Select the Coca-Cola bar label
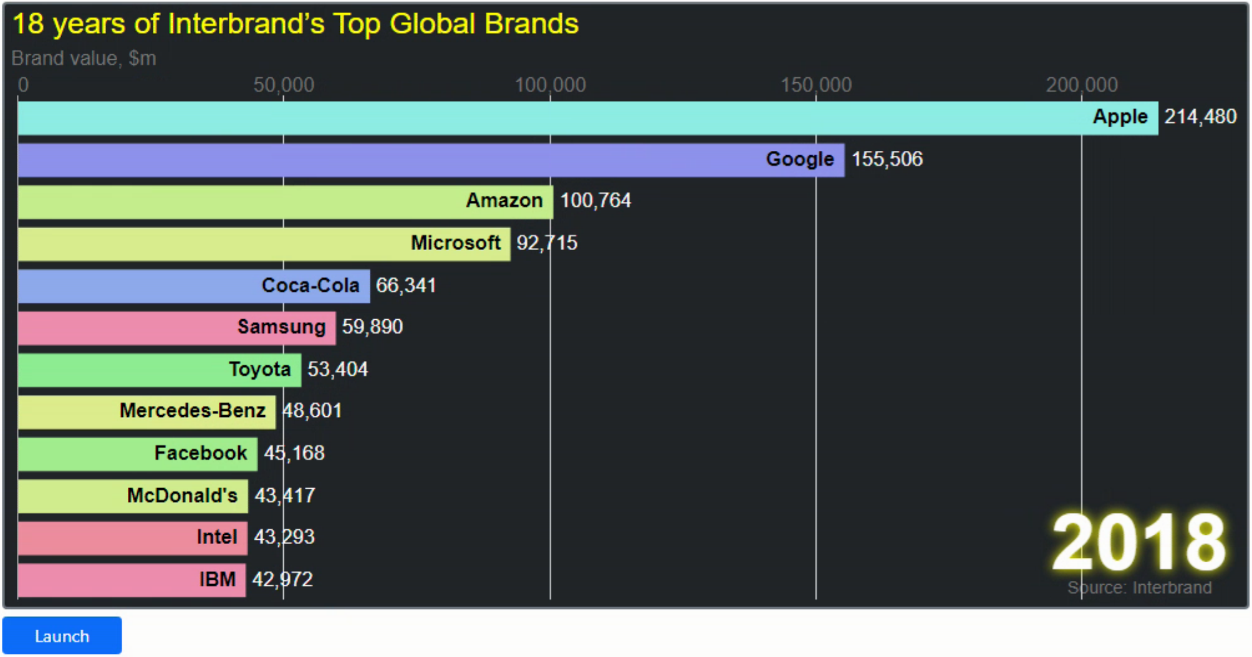Image resolution: width=1252 pixels, height=657 pixels. click(310, 285)
